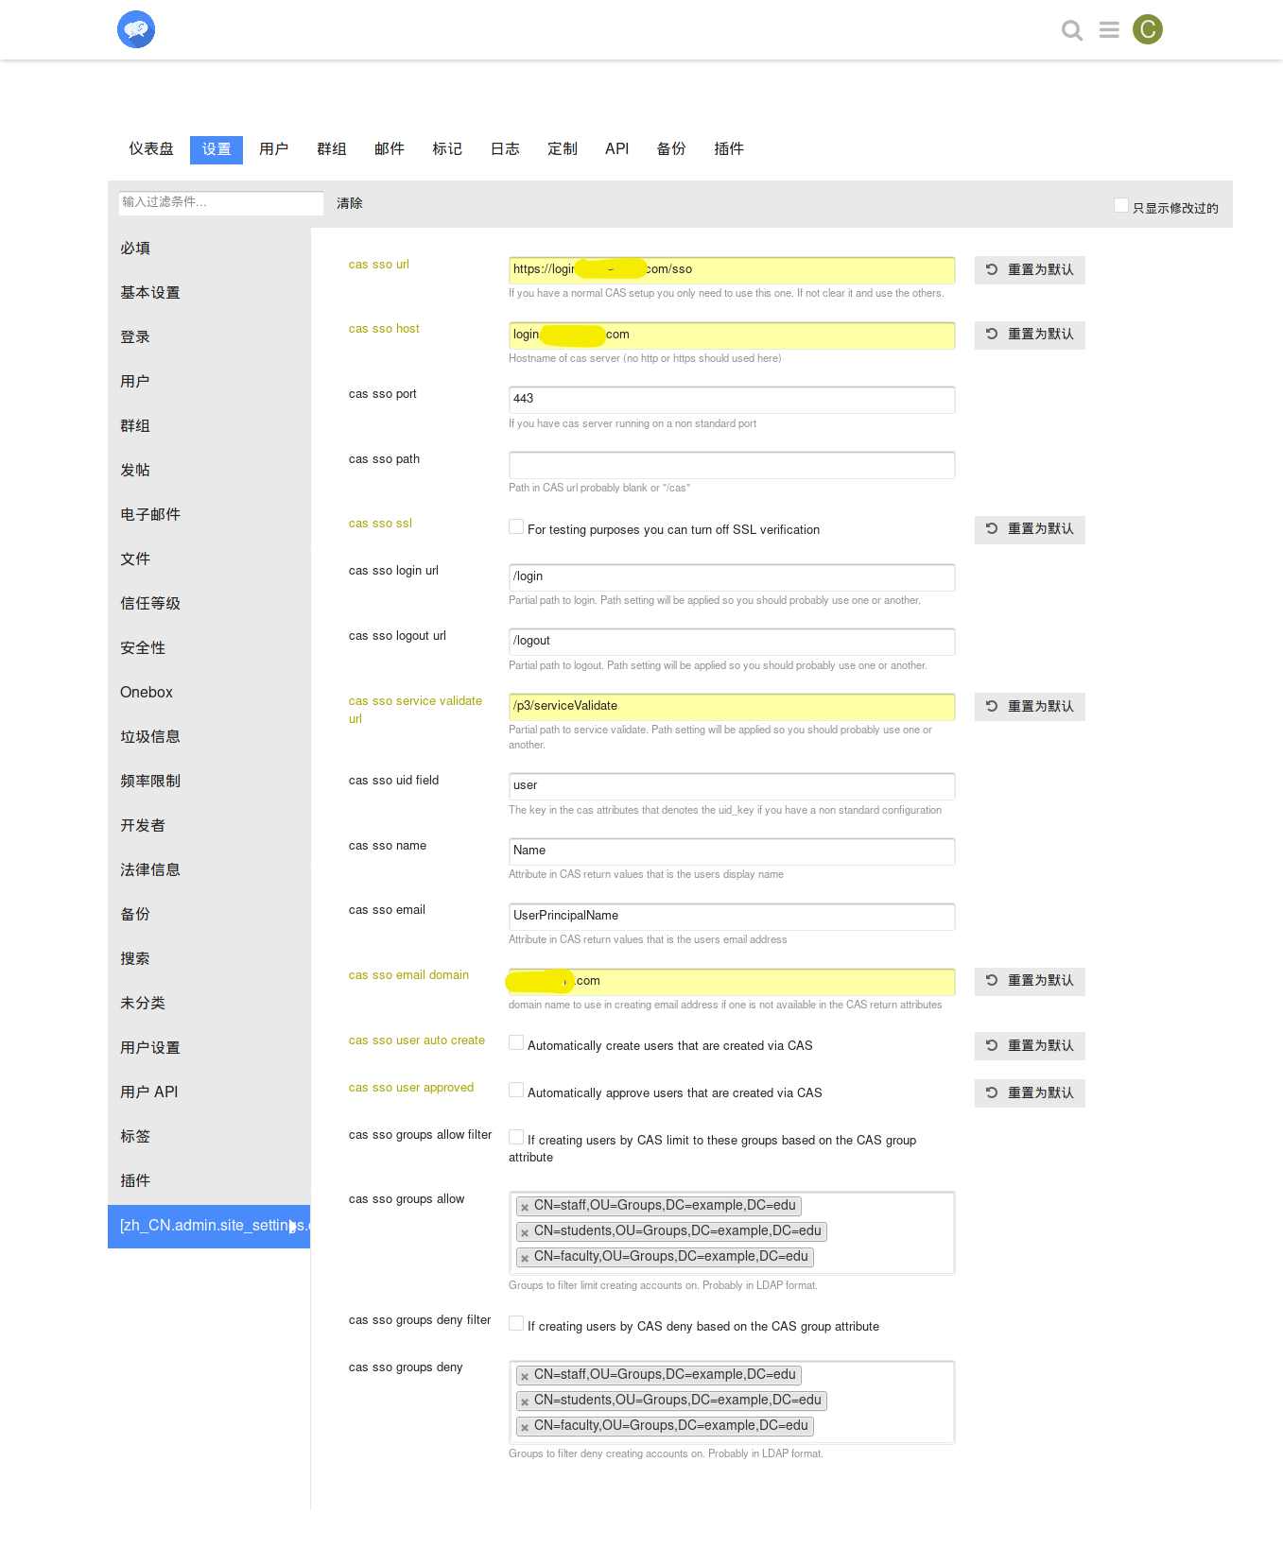Reset cas sso url to default
Screen dimensions: 1283x1565
click(x=1030, y=270)
